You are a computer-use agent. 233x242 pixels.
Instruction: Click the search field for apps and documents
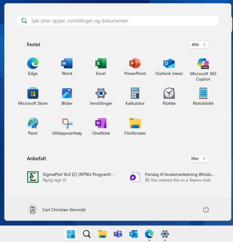click(118, 21)
